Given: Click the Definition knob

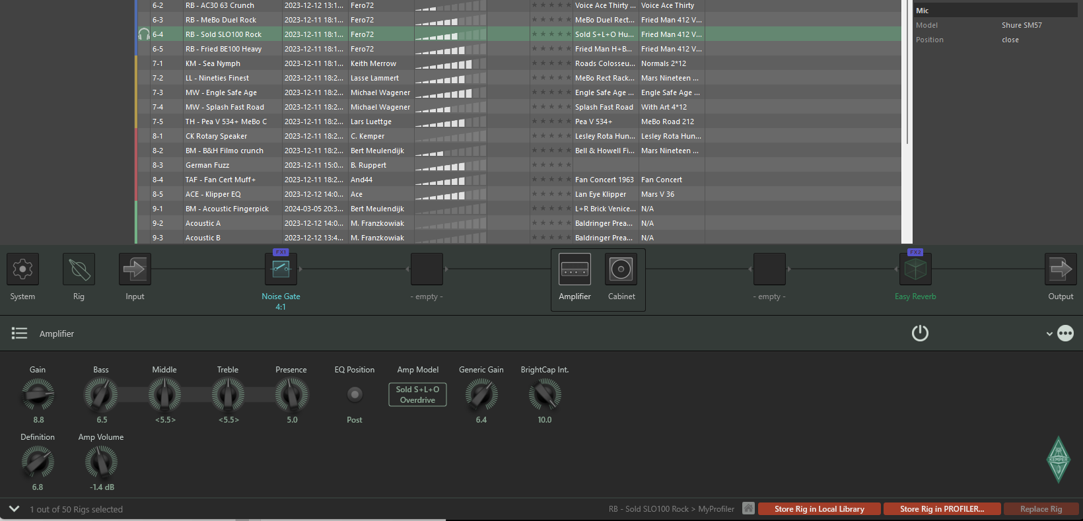Looking at the screenshot, I should click(38, 462).
